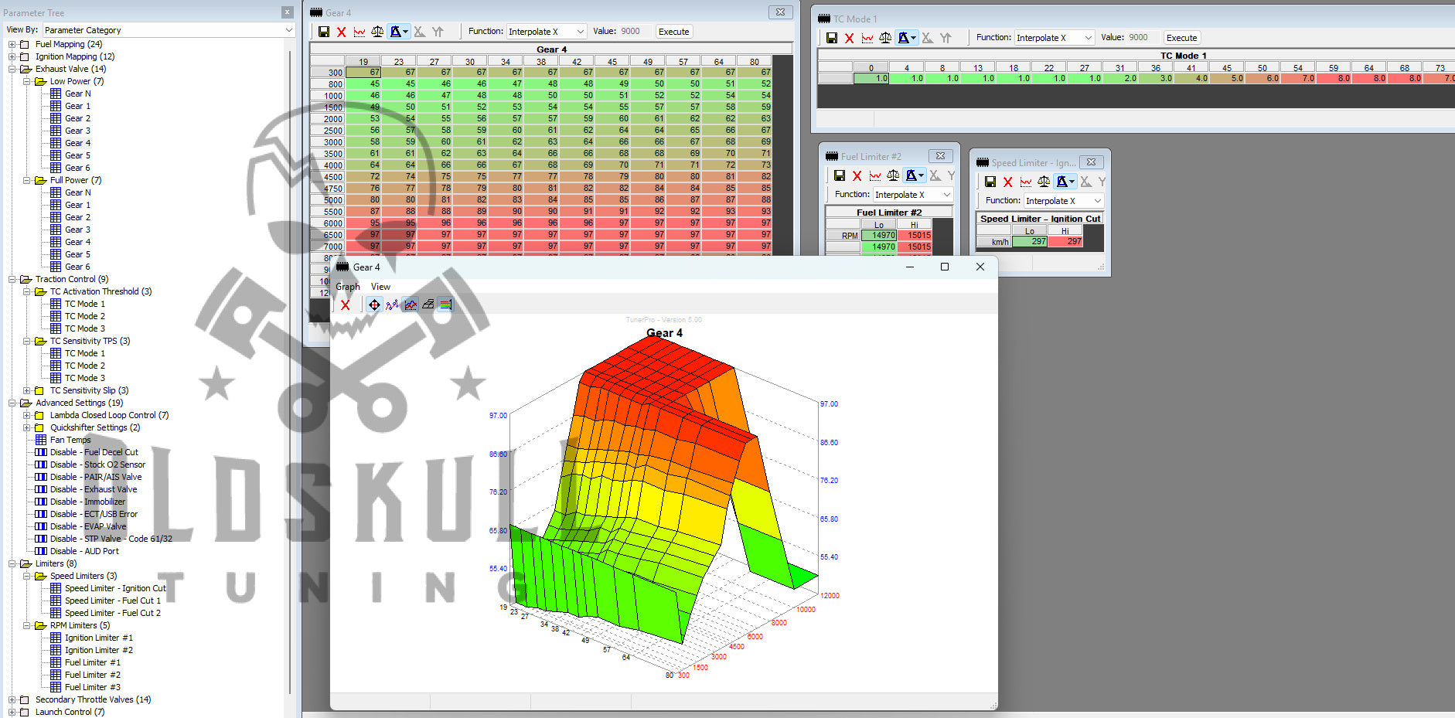The image size is (1455, 718).
Task: Save Fuel Limiter #2 with the floppy icon
Action: (840, 175)
